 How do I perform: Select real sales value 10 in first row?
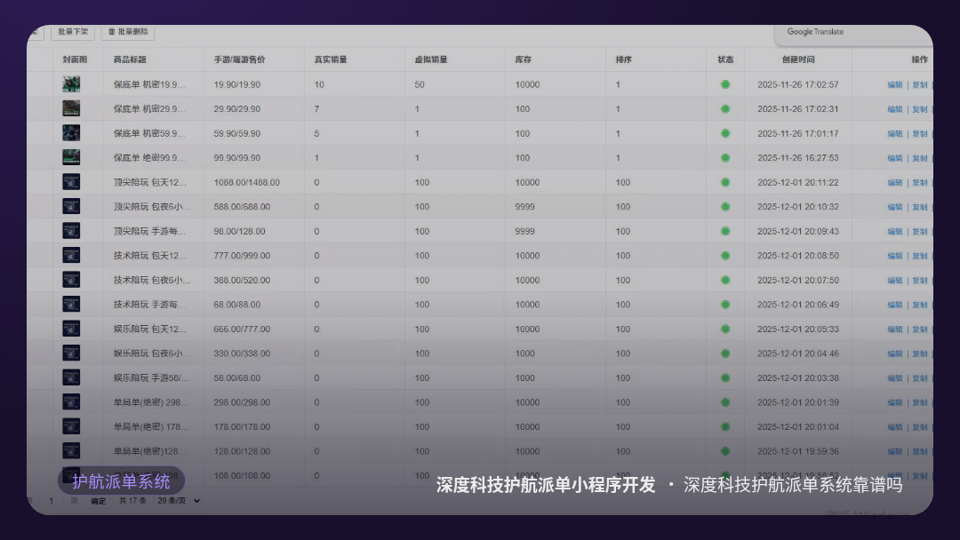tap(319, 84)
